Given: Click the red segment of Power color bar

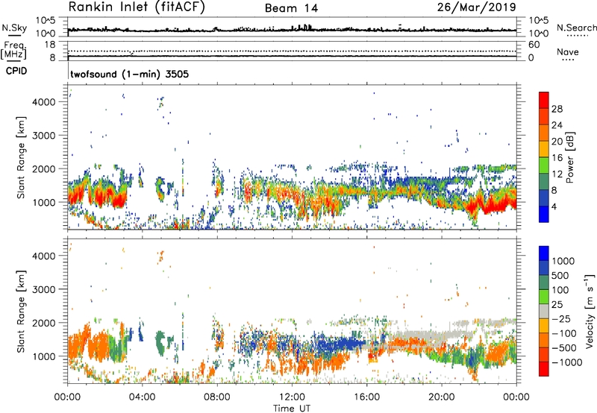Looking at the screenshot, I should point(544,100).
